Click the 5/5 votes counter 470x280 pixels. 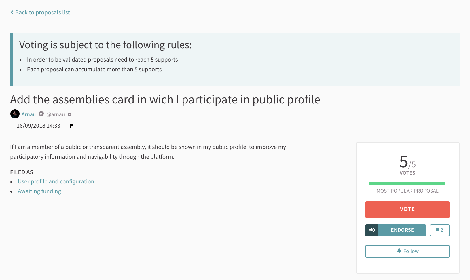point(407,162)
